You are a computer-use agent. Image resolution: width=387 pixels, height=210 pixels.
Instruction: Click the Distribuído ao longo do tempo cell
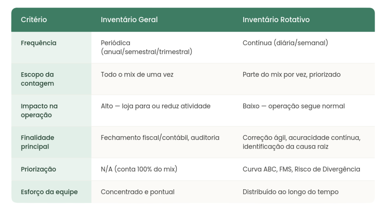coord(290,192)
